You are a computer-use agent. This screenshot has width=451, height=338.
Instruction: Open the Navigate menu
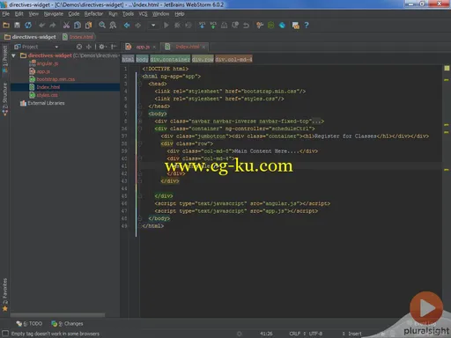[x=54, y=14]
